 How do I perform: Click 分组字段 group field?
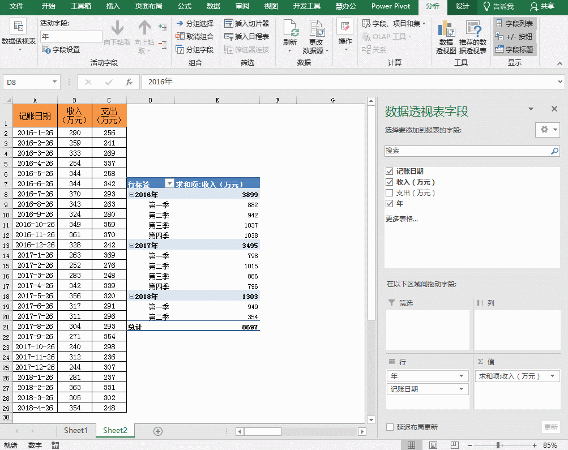tap(195, 50)
